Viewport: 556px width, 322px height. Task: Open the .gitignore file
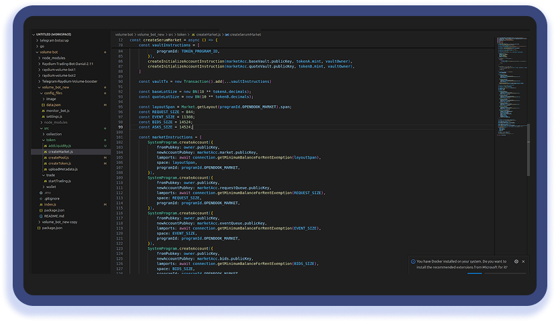[x=52, y=198]
